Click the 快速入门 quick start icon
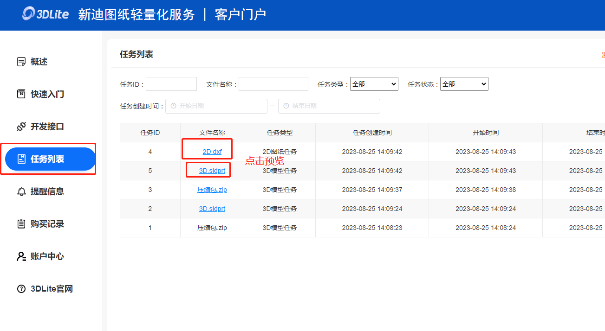This screenshot has height=331, width=605. (21, 94)
